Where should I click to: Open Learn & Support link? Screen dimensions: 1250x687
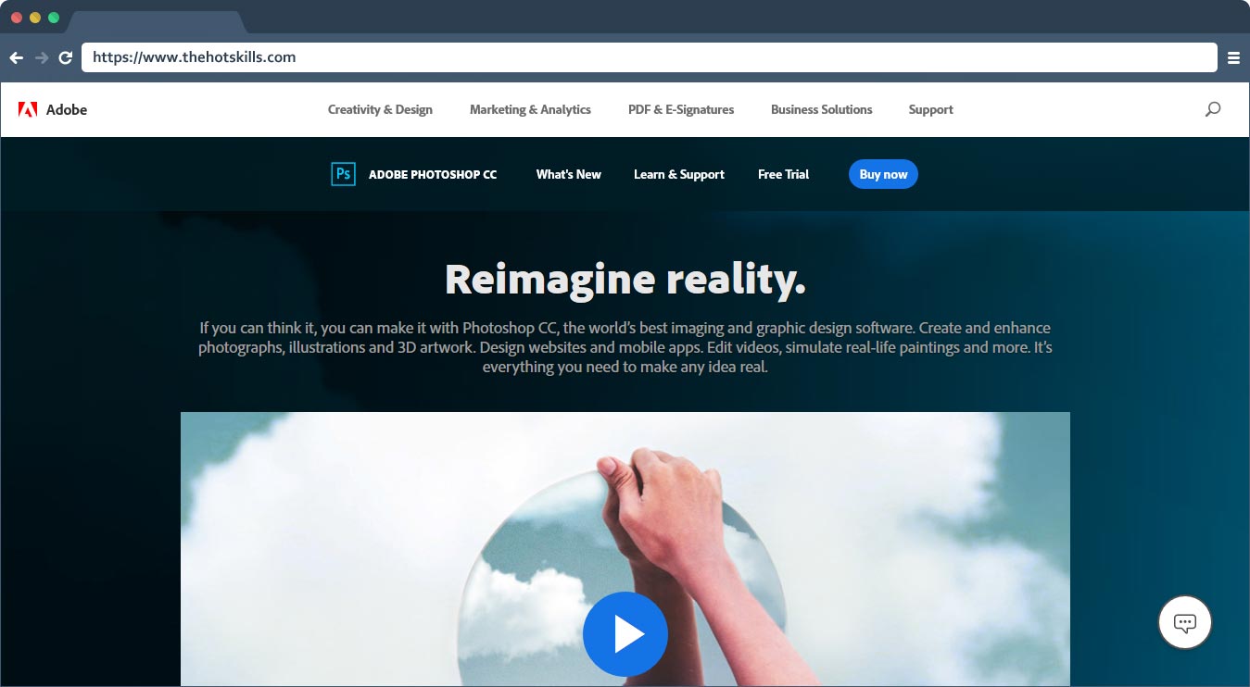[x=679, y=174]
